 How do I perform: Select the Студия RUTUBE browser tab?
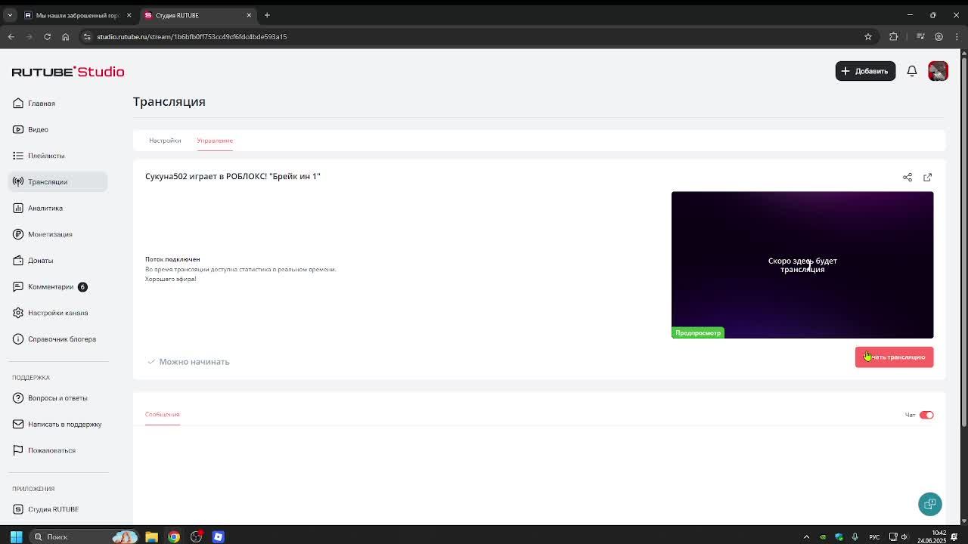[x=197, y=15]
